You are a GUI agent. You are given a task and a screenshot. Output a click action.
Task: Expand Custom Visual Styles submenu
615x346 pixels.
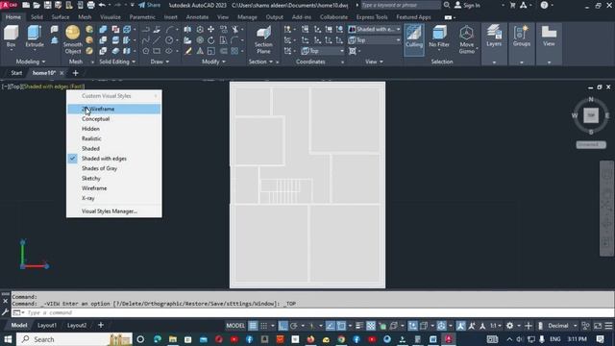click(113, 96)
